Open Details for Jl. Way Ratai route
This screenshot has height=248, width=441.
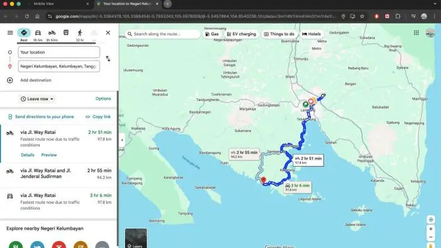pos(28,155)
